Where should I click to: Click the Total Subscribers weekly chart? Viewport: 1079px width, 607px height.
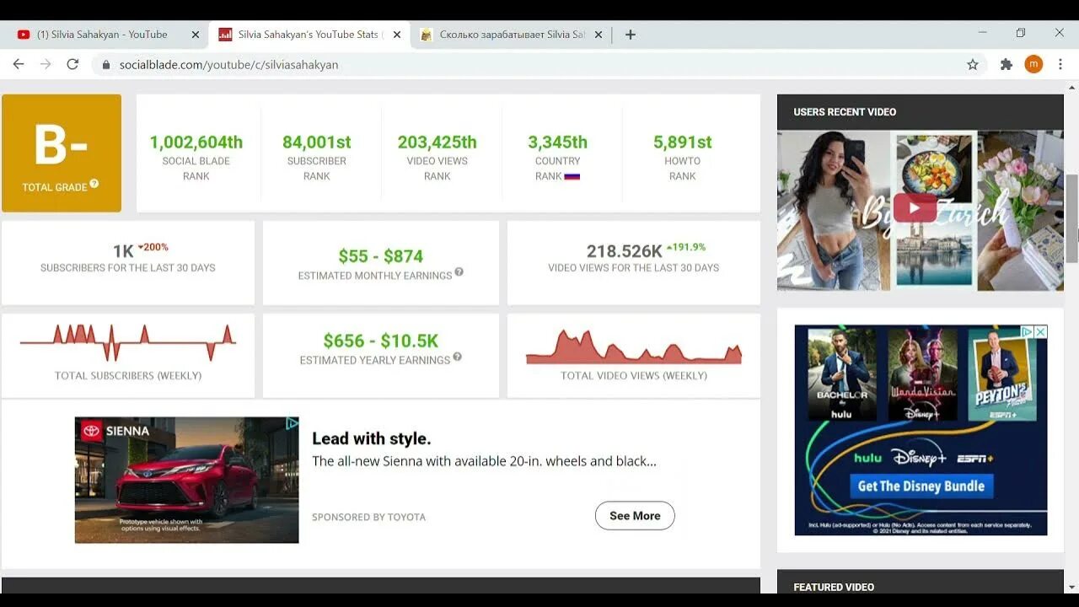coord(128,341)
